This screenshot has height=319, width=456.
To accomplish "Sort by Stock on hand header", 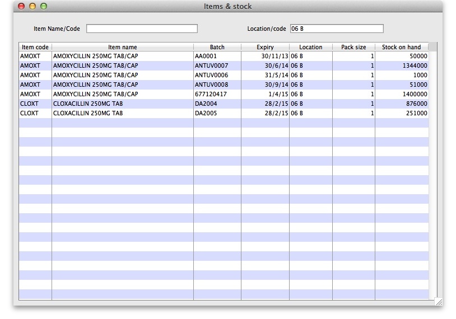I will click(401, 47).
